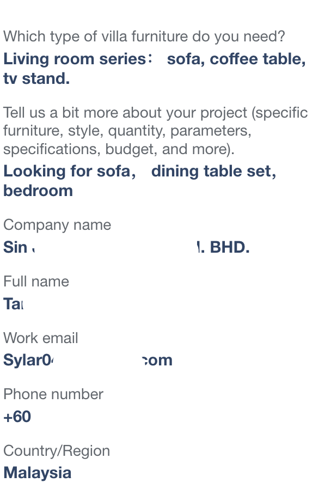Select the Living room series answer text

(155, 69)
